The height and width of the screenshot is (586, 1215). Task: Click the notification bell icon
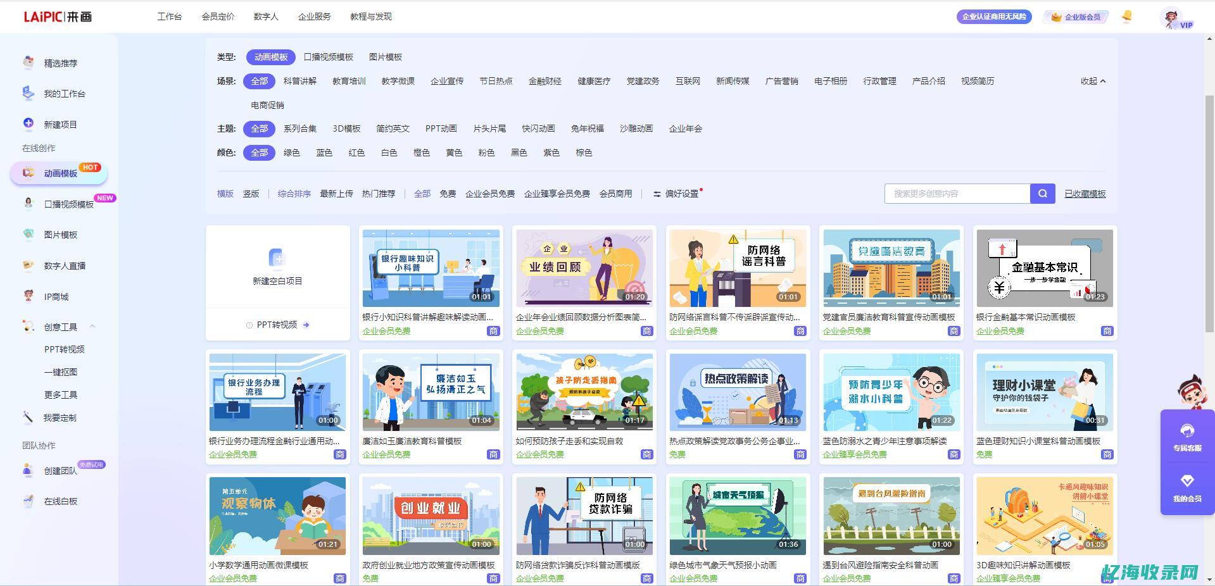[1126, 16]
